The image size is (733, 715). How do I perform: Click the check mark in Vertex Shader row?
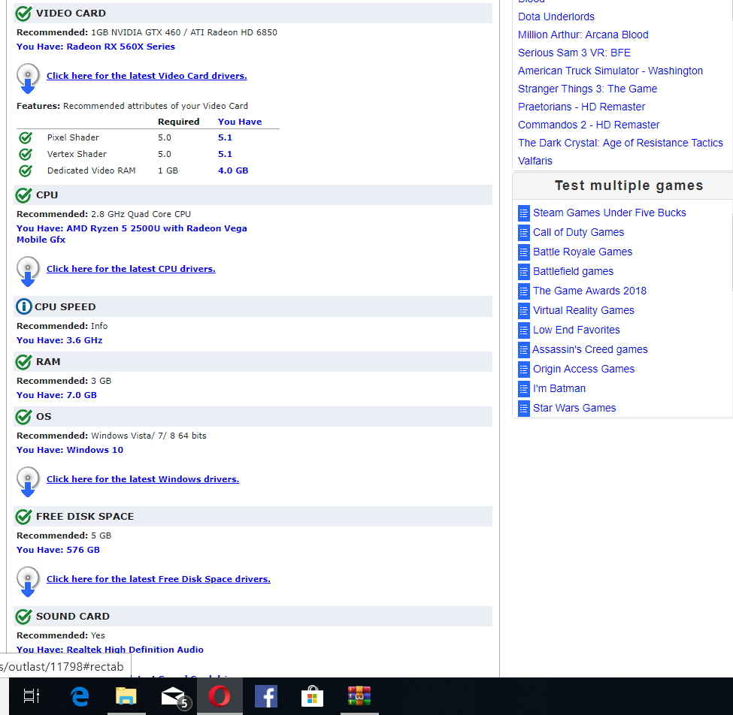click(26, 154)
